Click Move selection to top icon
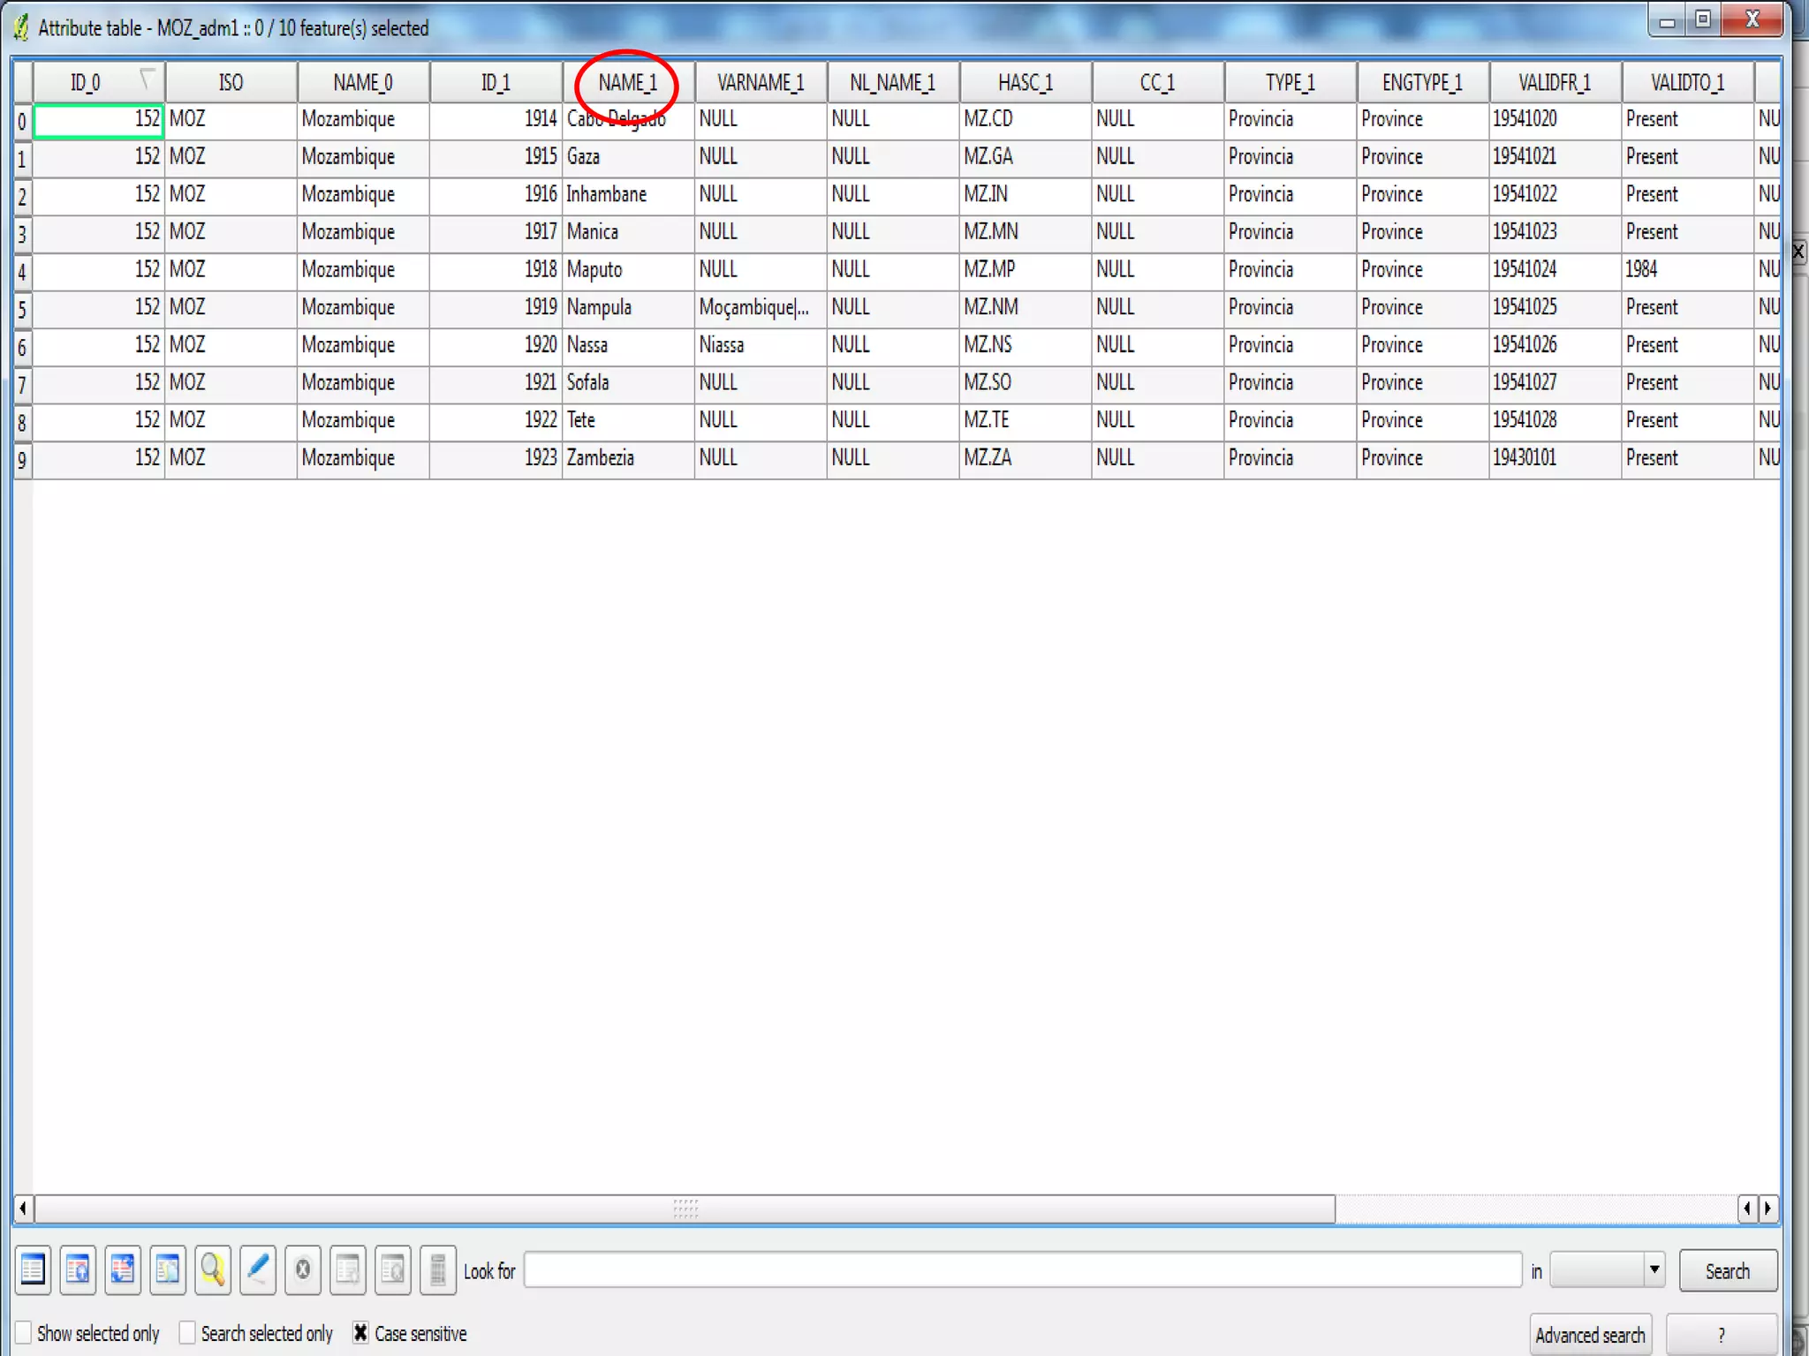Viewport: 1809px width, 1356px height. click(78, 1270)
